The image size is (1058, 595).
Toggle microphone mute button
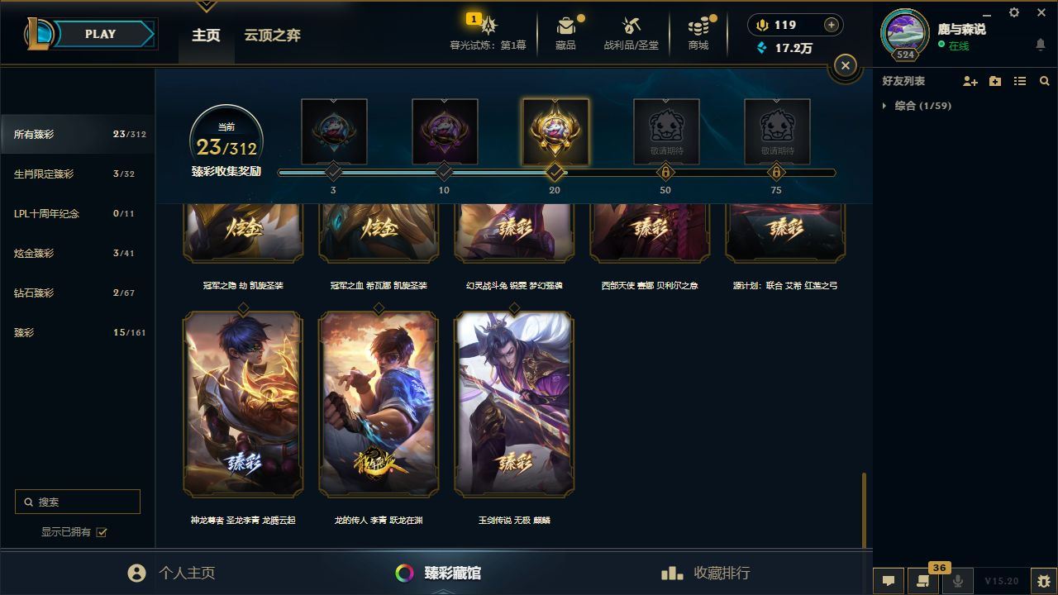point(958,580)
